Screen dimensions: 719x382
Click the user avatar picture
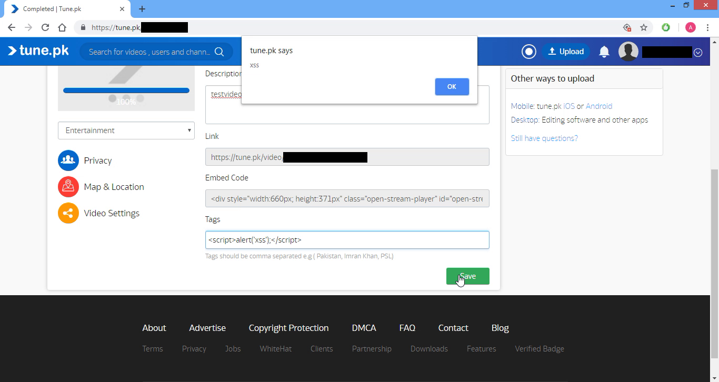click(628, 52)
